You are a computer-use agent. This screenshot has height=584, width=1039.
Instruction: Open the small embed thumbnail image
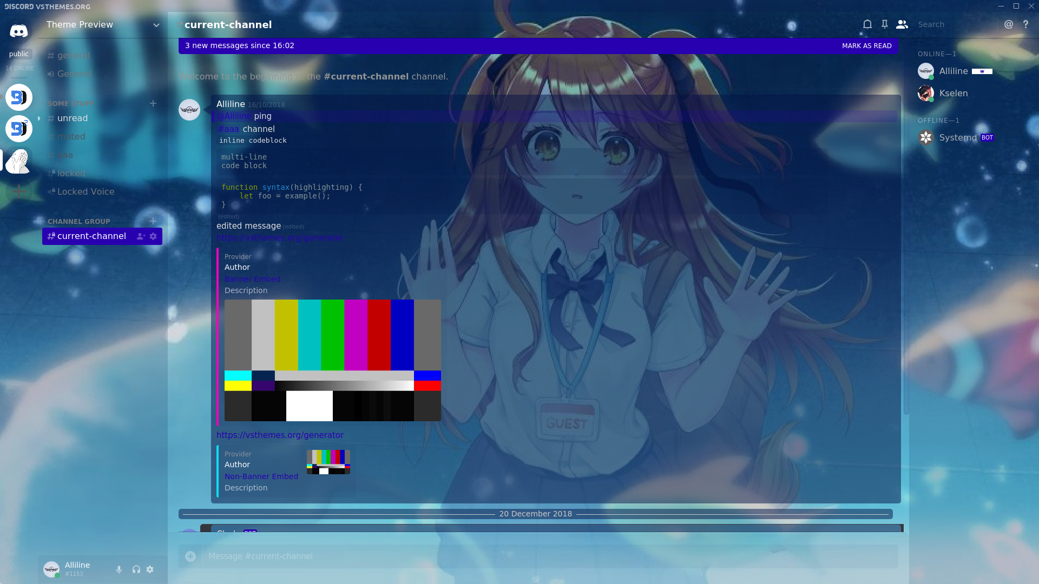pos(328,462)
